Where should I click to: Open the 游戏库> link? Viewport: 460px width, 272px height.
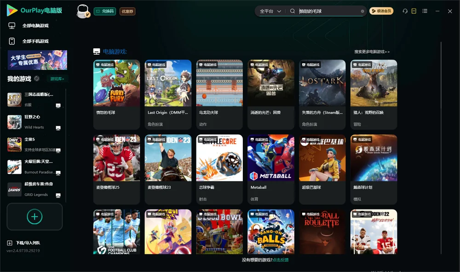tap(57, 79)
